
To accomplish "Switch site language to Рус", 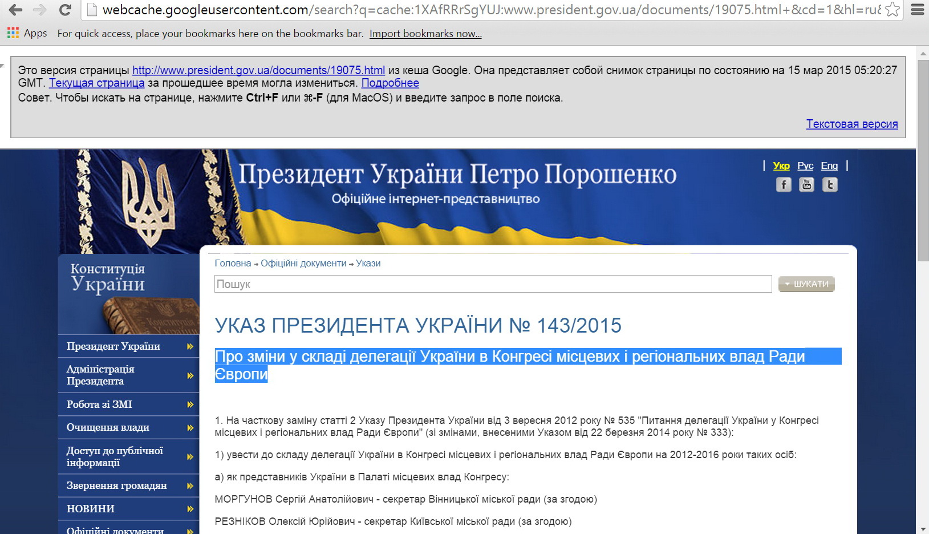I will point(805,165).
